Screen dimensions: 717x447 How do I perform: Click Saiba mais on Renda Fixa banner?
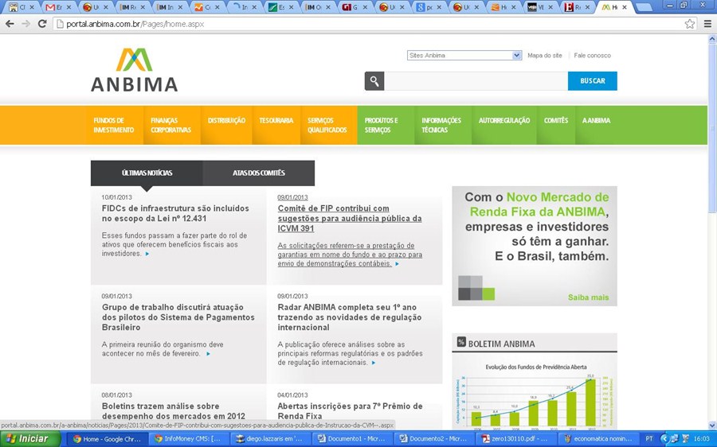click(x=588, y=297)
